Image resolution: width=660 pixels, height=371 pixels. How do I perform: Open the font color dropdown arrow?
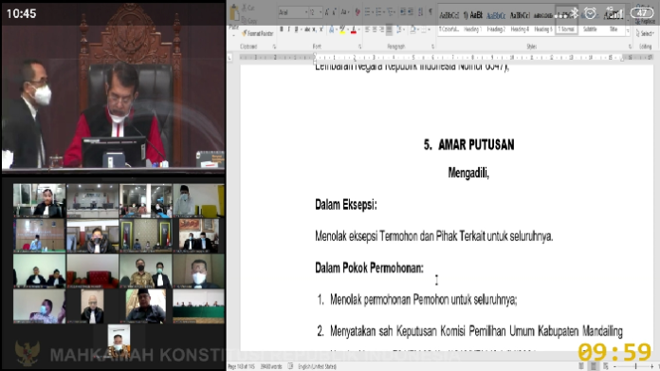tap(358, 29)
